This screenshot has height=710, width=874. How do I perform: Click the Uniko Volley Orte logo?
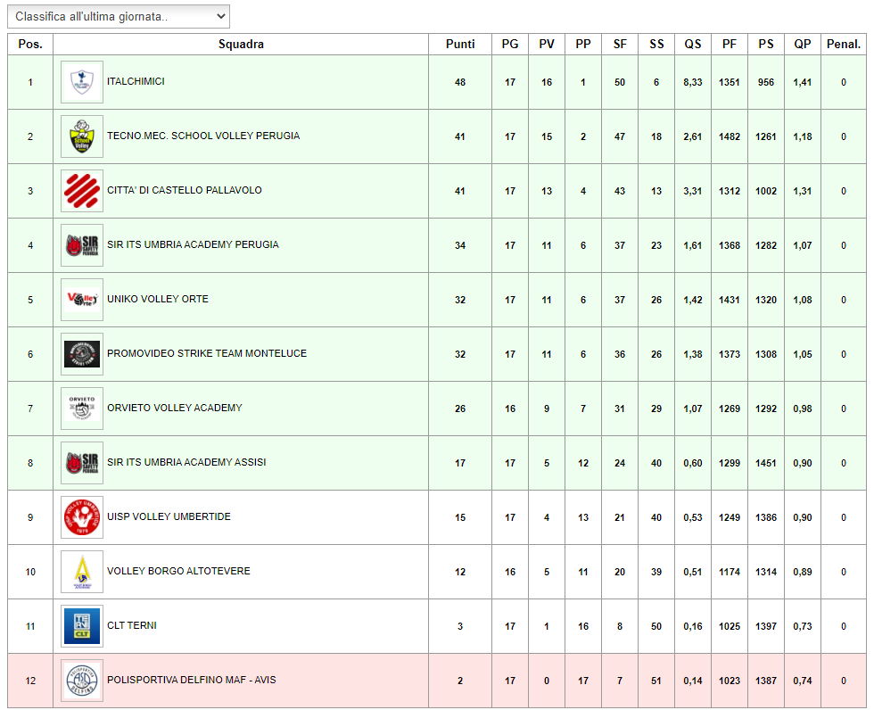pyautogui.click(x=82, y=300)
